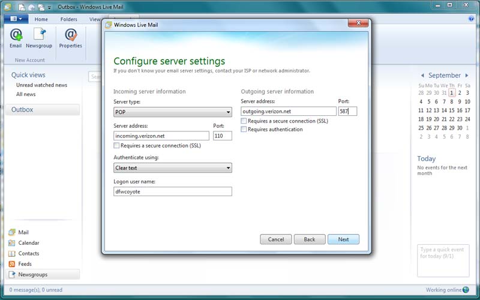Click the Cancel button
The width and height of the screenshot is (480, 300).
point(276,239)
